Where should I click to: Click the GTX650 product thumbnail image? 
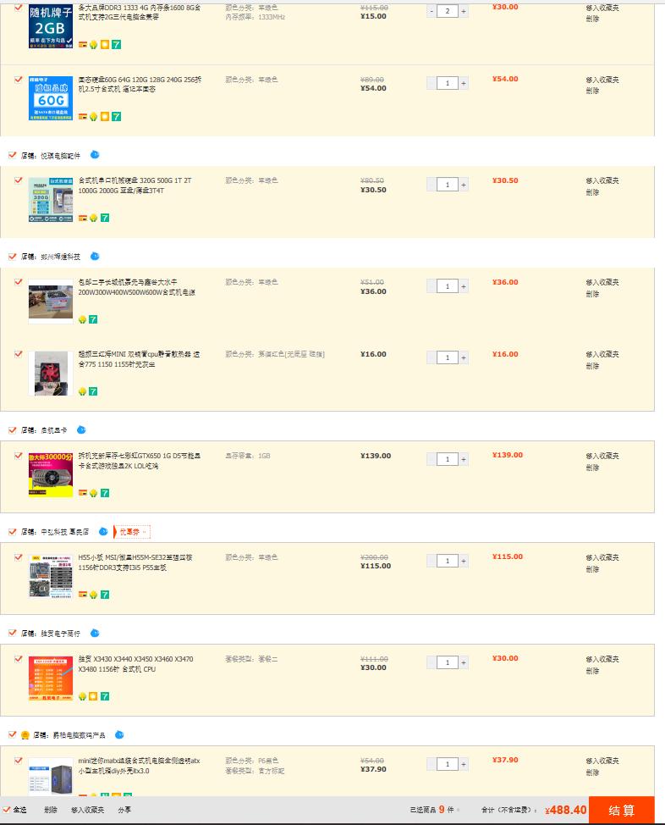tap(49, 474)
